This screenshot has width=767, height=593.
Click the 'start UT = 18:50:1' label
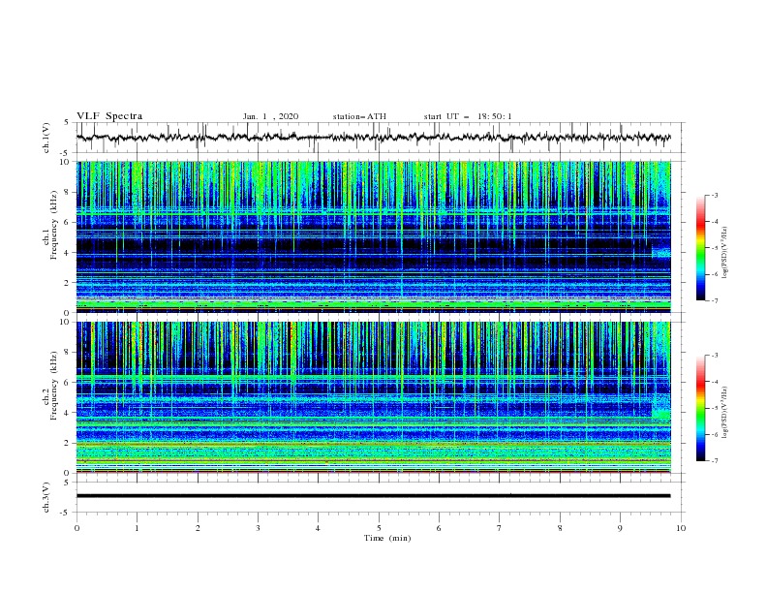(468, 116)
